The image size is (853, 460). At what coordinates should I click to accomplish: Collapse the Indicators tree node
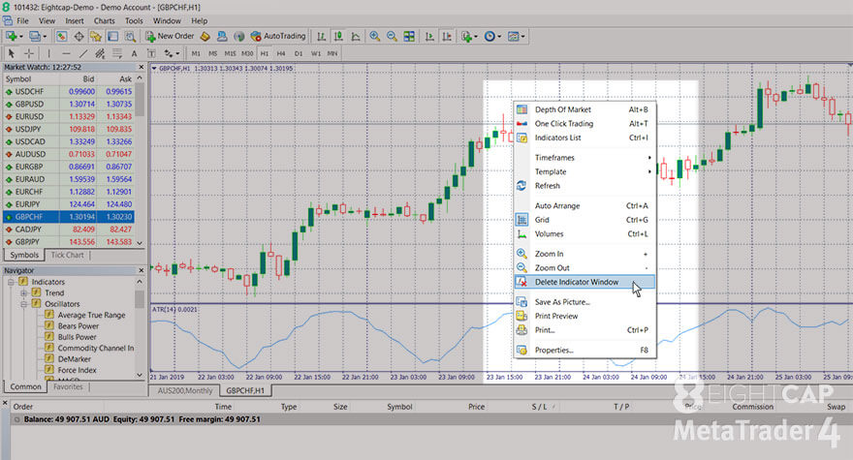11,282
